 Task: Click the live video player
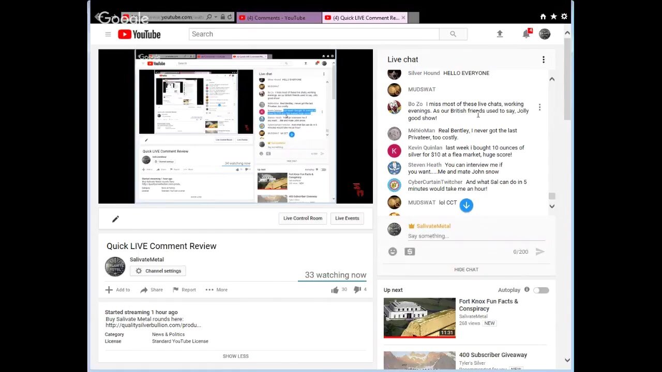(x=235, y=127)
